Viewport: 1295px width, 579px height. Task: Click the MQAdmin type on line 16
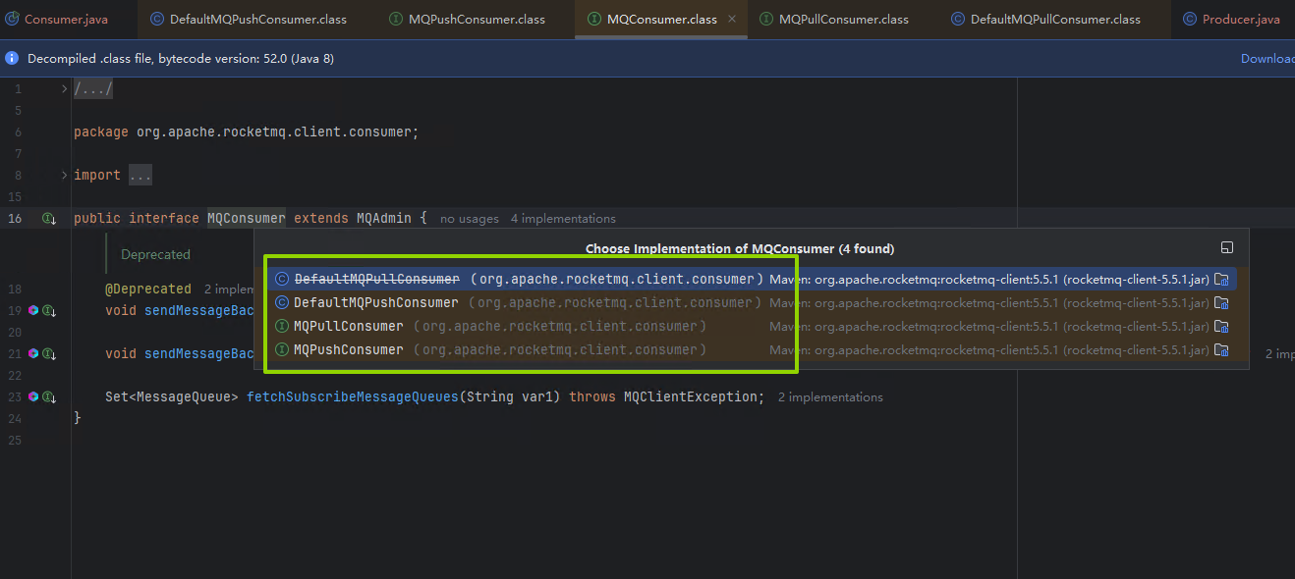[384, 218]
